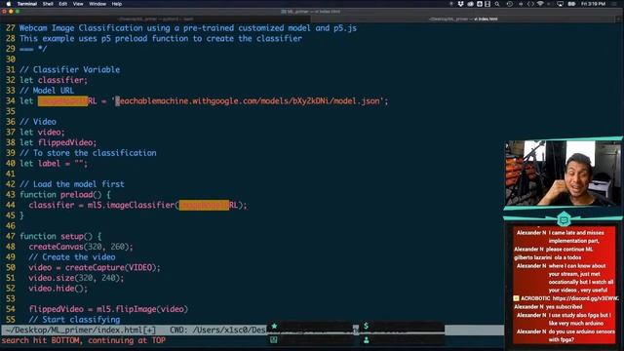This screenshot has height=351, width=624.
Task: Click 'video = createCapture(VIDEO);' line
Action: pyautogui.click(x=95, y=267)
